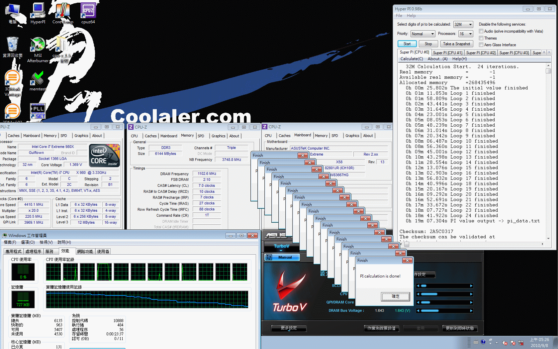Switch to Super PI [CPU #3] tab
558x349 pixels.
tap(514, 53)
